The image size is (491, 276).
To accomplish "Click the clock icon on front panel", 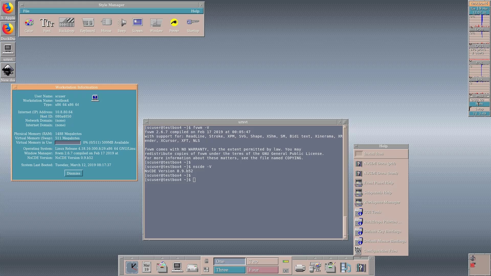I will [x=132, y=268].
